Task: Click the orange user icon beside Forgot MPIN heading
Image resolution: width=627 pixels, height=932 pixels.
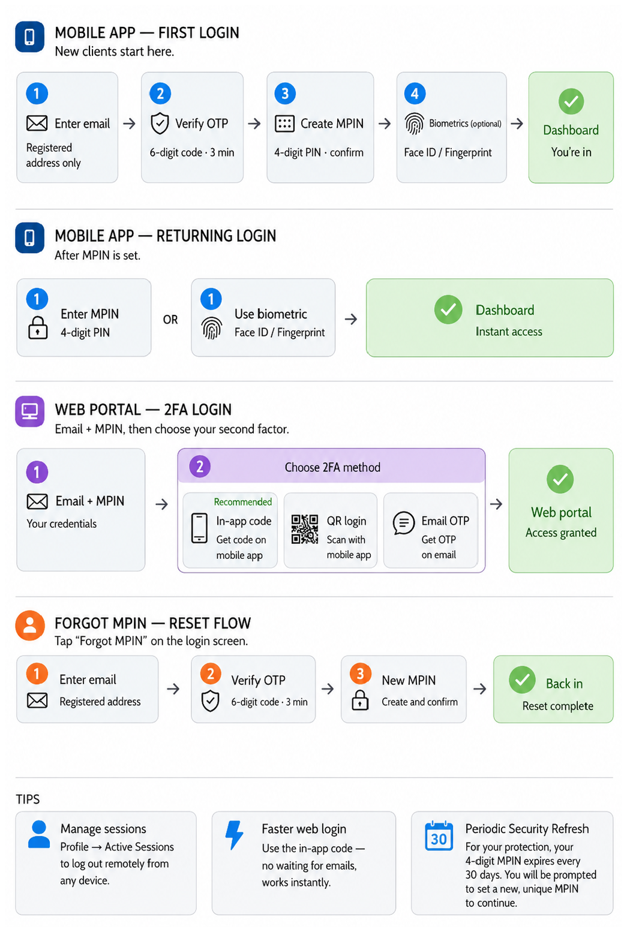Action: (x=30, y=626)
